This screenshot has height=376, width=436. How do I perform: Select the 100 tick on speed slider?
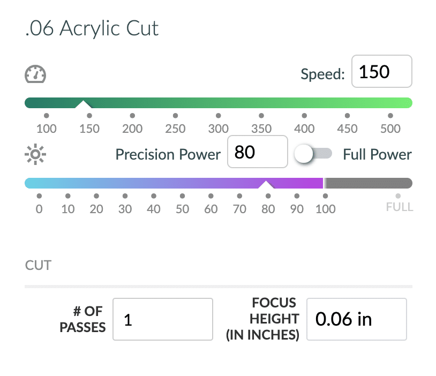click(47, 115)
